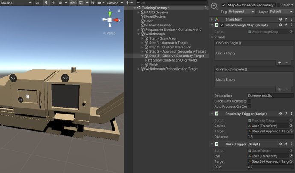This screenshot has height=173, width=295.
Task: Remove event from On Step Complete list
Action: coord(286,89)
